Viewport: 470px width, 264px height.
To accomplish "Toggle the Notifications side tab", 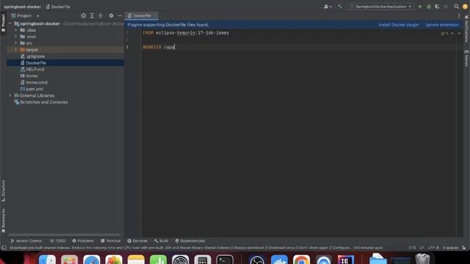I will tap(466, 29).
